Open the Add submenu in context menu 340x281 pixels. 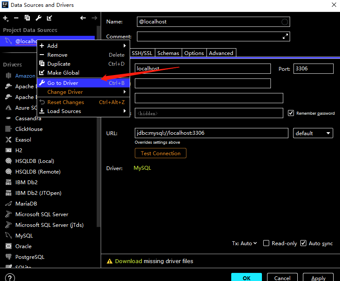coord(84,46)
